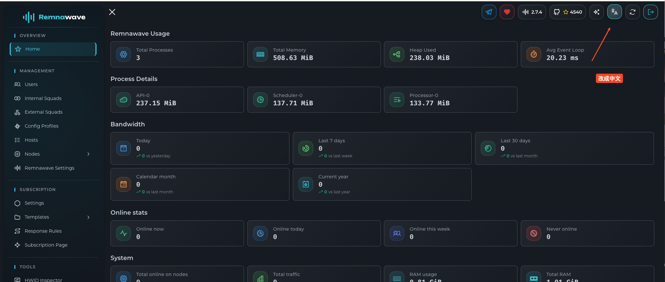Open subscription Settings in the sidebar
This screenshot has height=282, width=665.
(53, 203)
